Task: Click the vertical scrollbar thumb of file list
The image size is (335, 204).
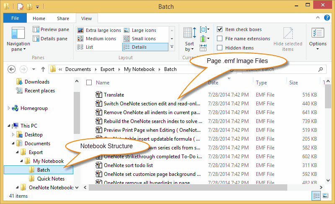Action: [328, 96]
